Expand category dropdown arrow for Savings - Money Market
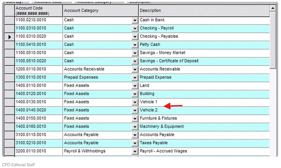The height and width of the screenshot is (168, 281). tap(135, 53)
